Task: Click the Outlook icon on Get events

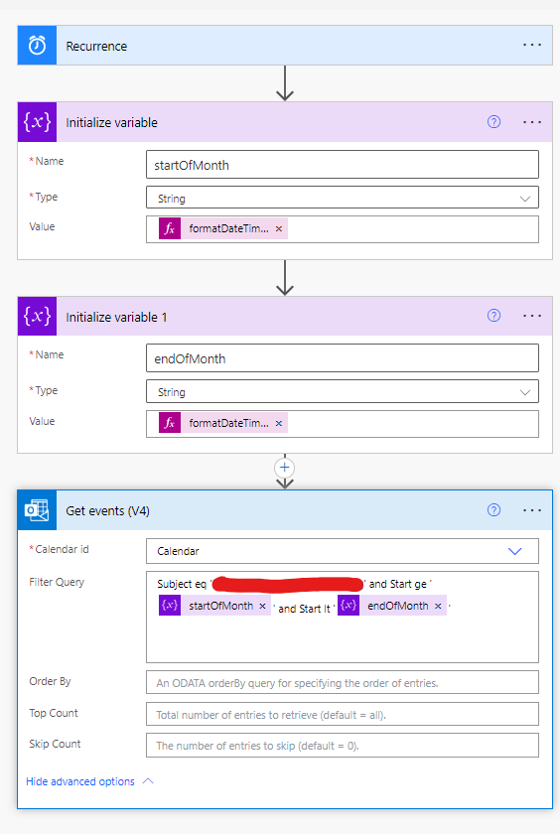Action: 37,510
